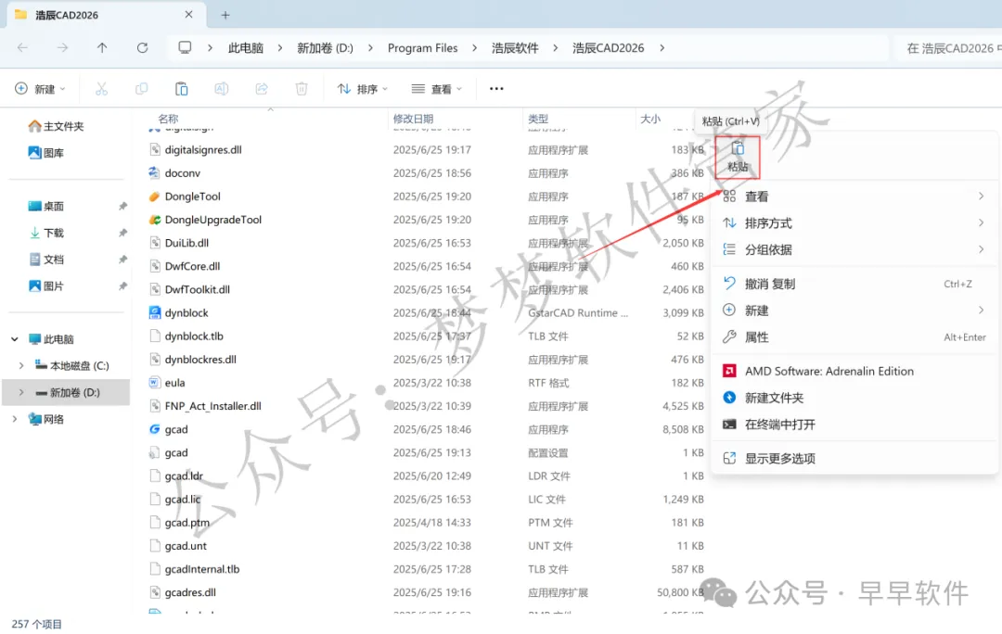Open 分组依据 submenu in context menu
The width and height of the screenshot is (1002, 634).
point(854,249)
